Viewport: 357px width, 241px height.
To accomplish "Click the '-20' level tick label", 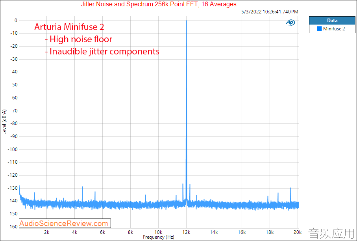I will 13,46.
